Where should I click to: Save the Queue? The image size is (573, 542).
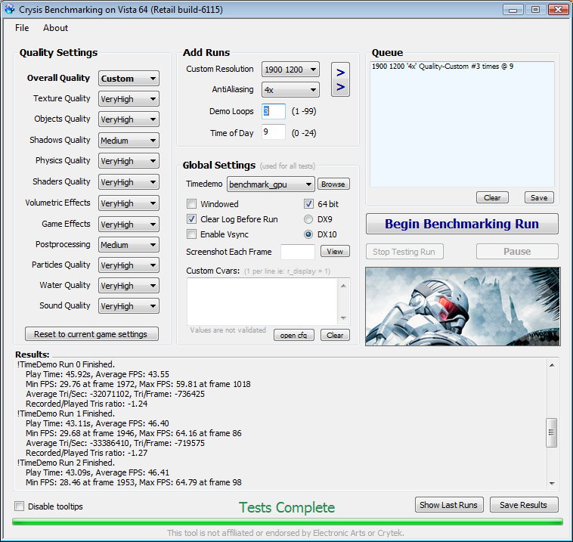[539, 198]
